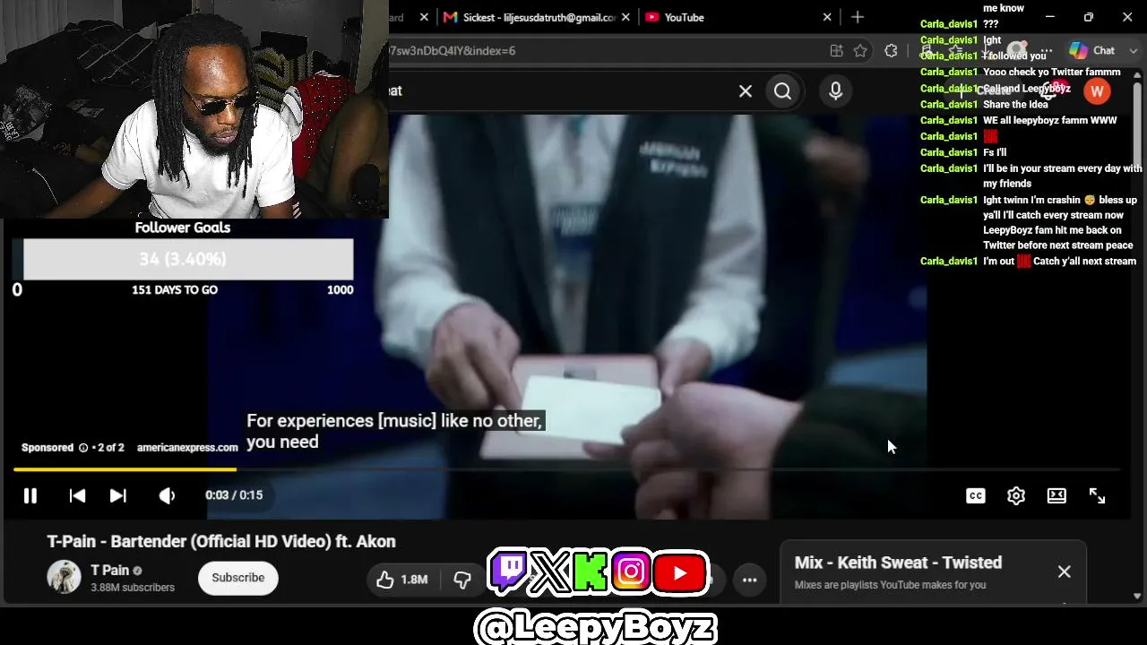1147x645 pixels.
Task: Dislike the video with the thumbs-down button
Action: pos(462,580)
